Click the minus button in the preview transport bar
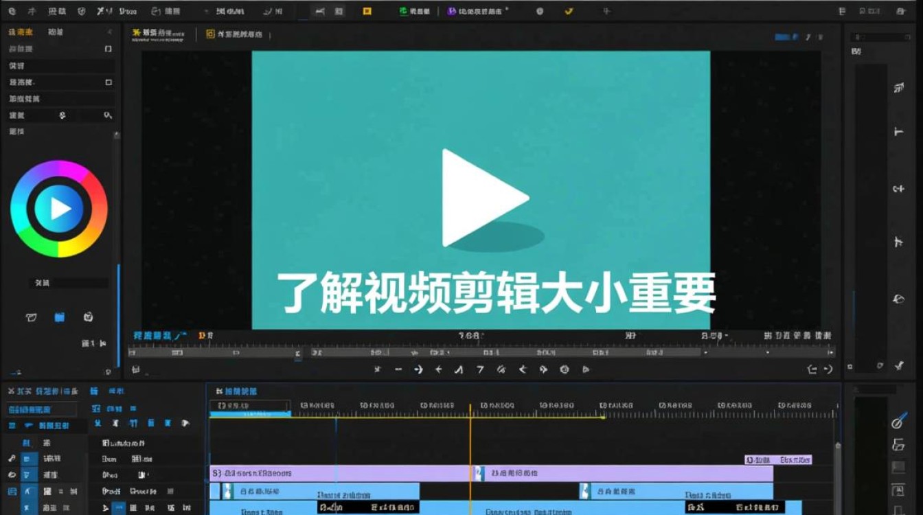The height and width of the screenshot is (515, 923). coord(398,369)
